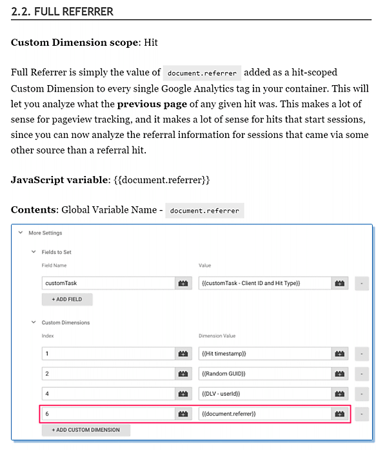This screenshot has width=387, height=450.
Task: Remove the document.referrer dimension row
Action: [362, 413]
